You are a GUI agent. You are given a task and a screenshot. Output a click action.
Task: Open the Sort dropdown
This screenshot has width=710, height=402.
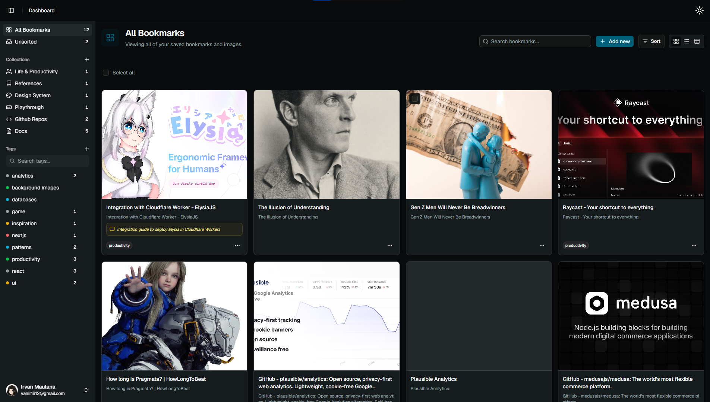point(651,41)
